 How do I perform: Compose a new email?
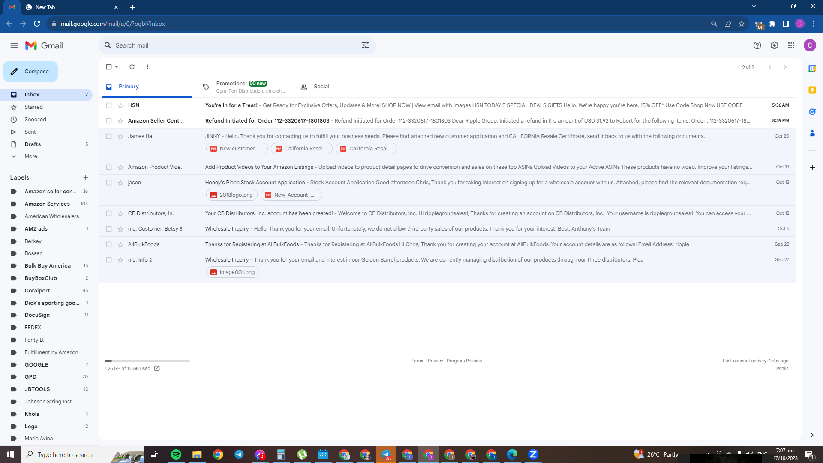(30, 72)
